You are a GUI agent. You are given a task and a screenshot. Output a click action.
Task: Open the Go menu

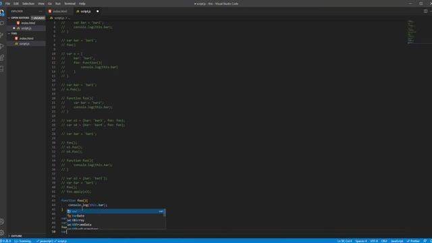[50, 3]
